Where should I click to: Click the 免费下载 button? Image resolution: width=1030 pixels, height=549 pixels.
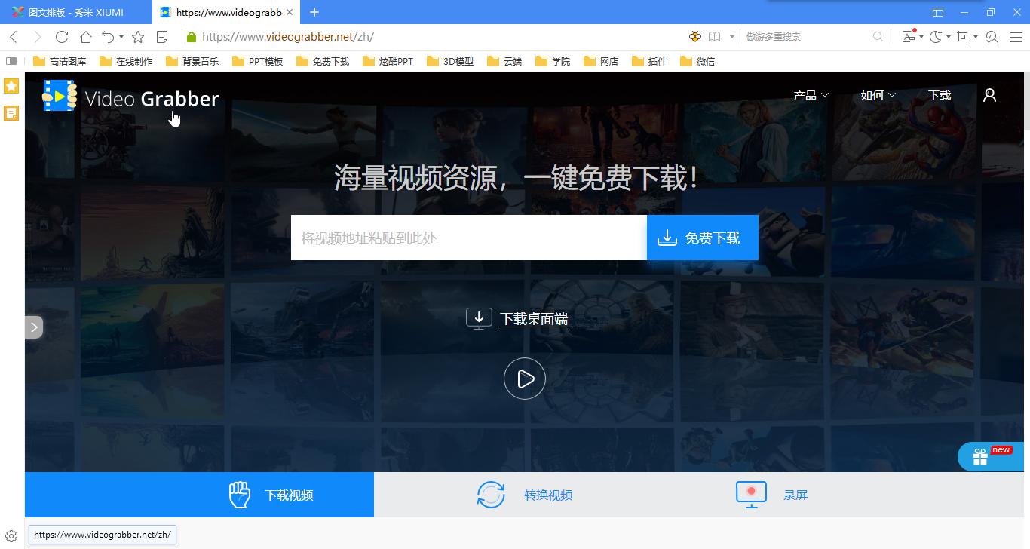[x=703, y=238]
